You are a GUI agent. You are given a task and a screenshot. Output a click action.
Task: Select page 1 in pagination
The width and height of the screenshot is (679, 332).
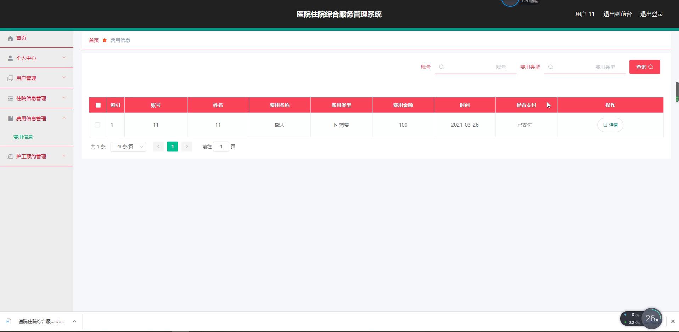pos(173,147)
